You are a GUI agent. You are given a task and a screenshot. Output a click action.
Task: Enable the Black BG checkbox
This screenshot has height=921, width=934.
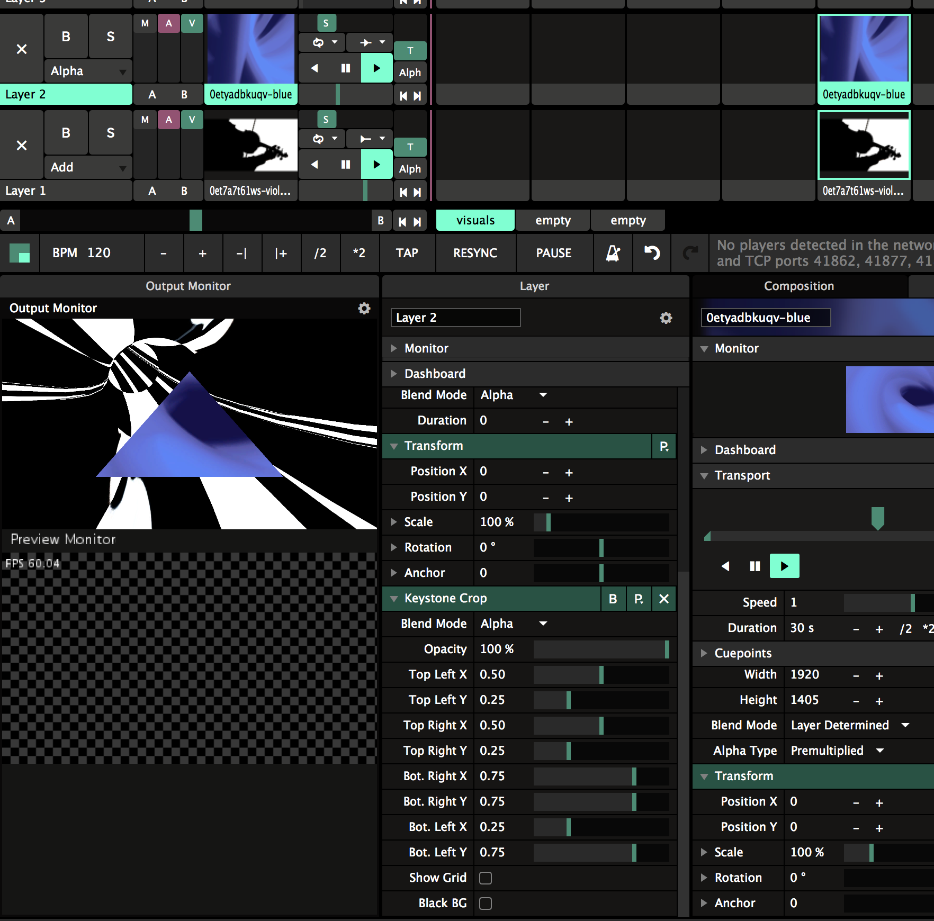click(x=486, y=904)
